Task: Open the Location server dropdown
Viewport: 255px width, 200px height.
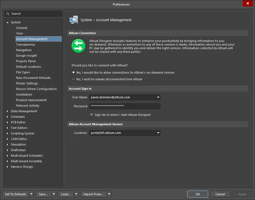Action: tap(158, 133)
